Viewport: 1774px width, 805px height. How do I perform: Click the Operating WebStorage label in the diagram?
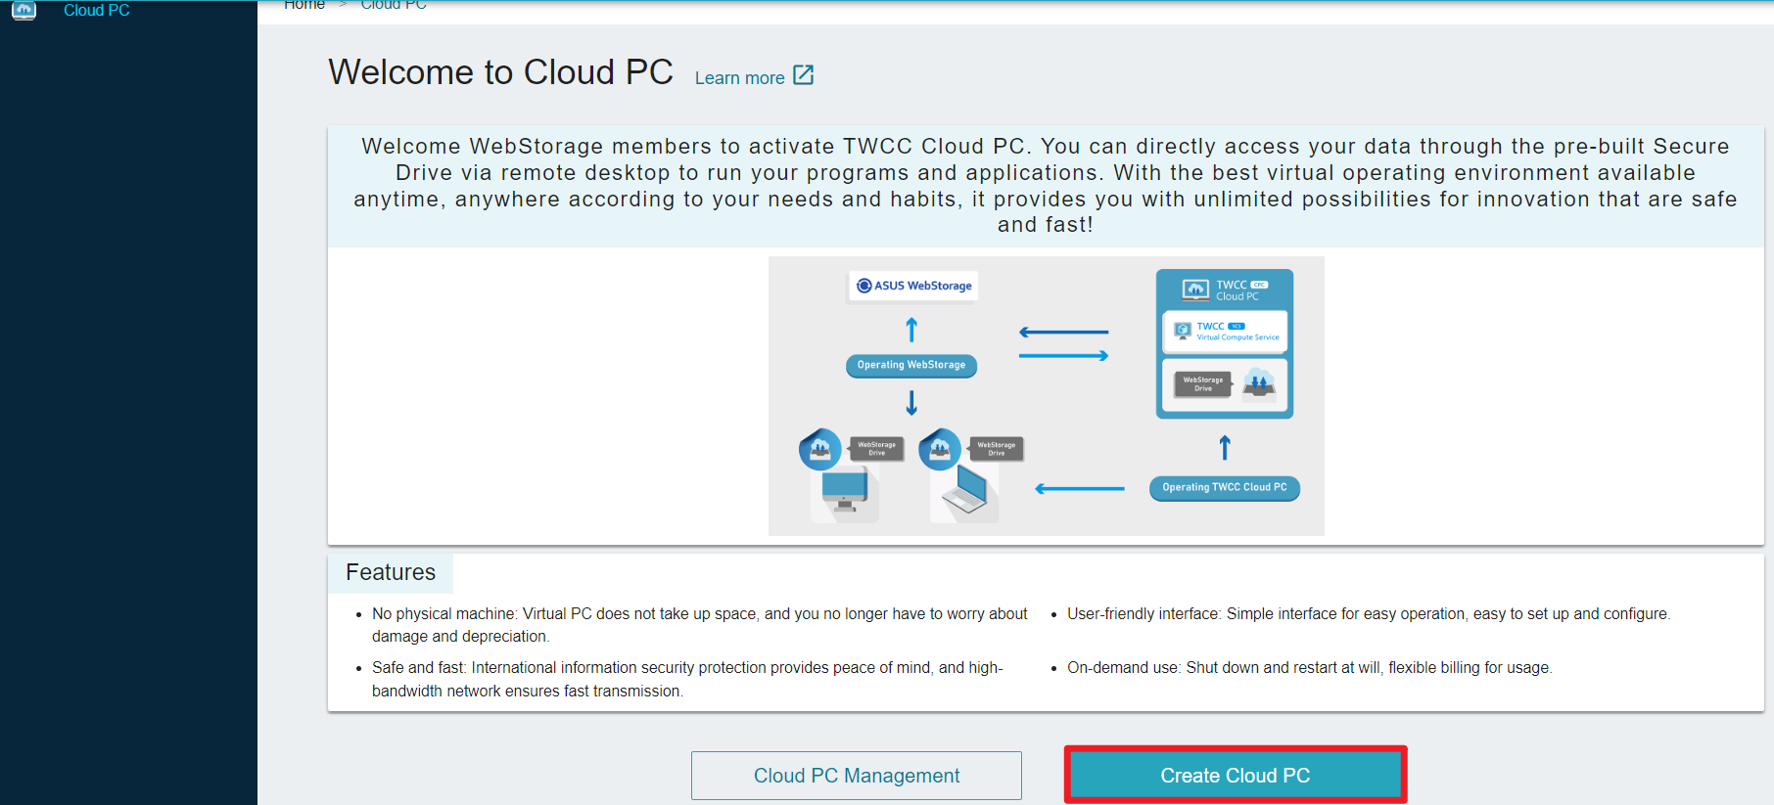pos(911,365)
